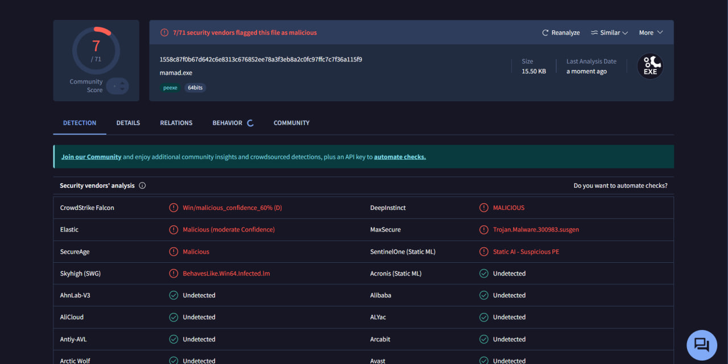Click the 'Win/malicious_confidence_60% (D)' result

233,208
